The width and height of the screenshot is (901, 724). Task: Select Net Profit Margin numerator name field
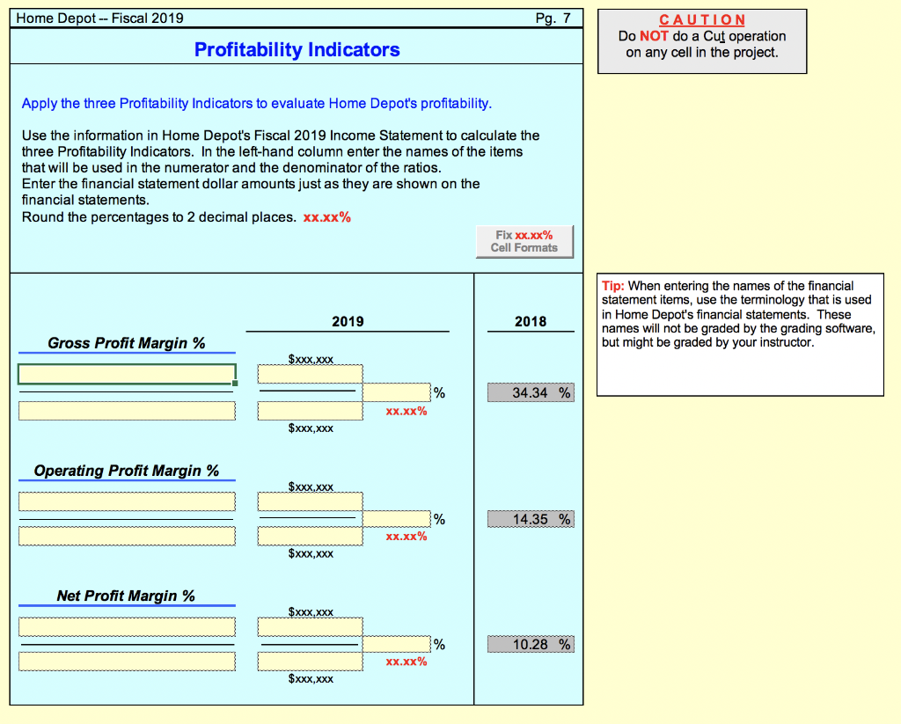[x=127, y=627]
